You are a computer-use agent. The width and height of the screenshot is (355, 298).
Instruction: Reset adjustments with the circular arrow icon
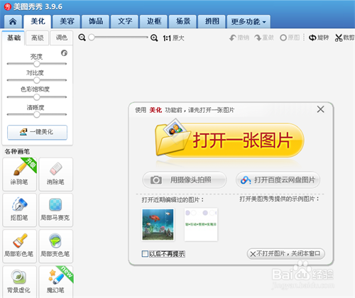pos(64,53)
